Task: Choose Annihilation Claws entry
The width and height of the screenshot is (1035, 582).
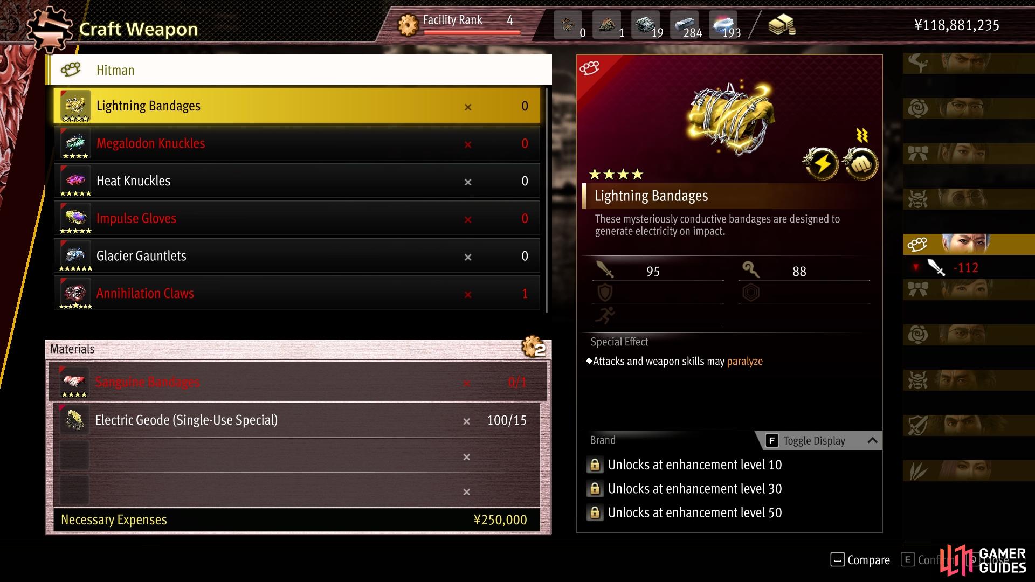Action: (x=297, y=294)
